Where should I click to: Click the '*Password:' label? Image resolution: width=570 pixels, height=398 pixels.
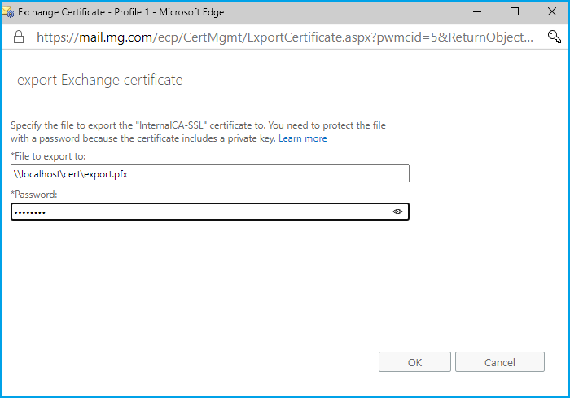point(34,194)
